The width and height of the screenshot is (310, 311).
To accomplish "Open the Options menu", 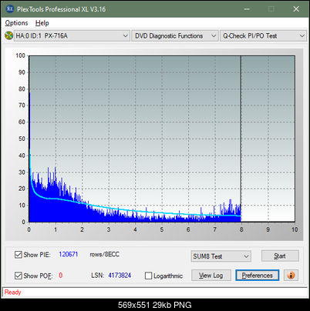I will point(16,23).
